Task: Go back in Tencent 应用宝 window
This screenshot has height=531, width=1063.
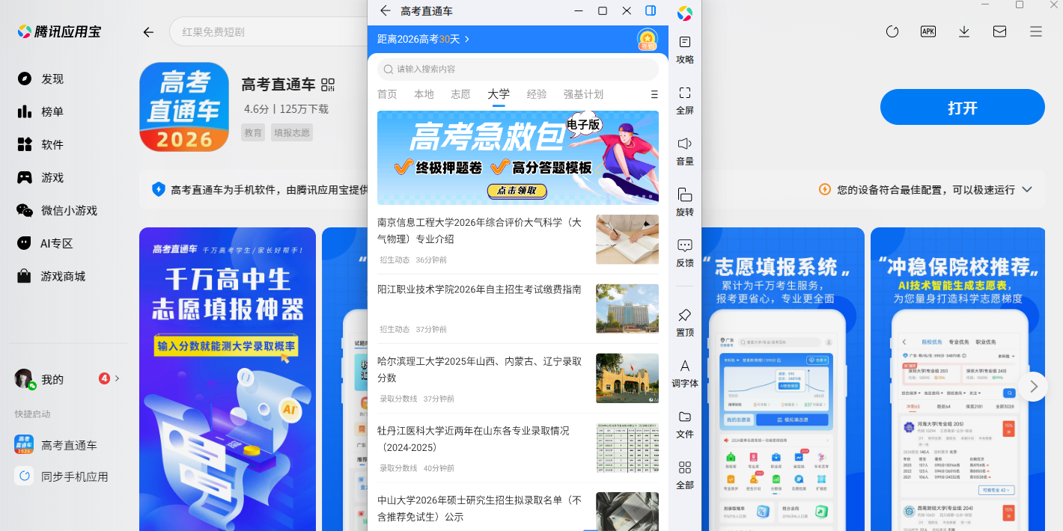Action: (x=148, y=32)
